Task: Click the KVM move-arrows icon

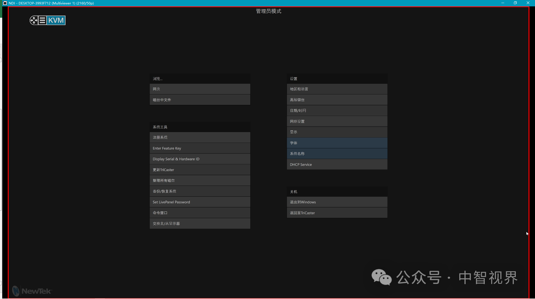Action: click(x=34, y=20)
